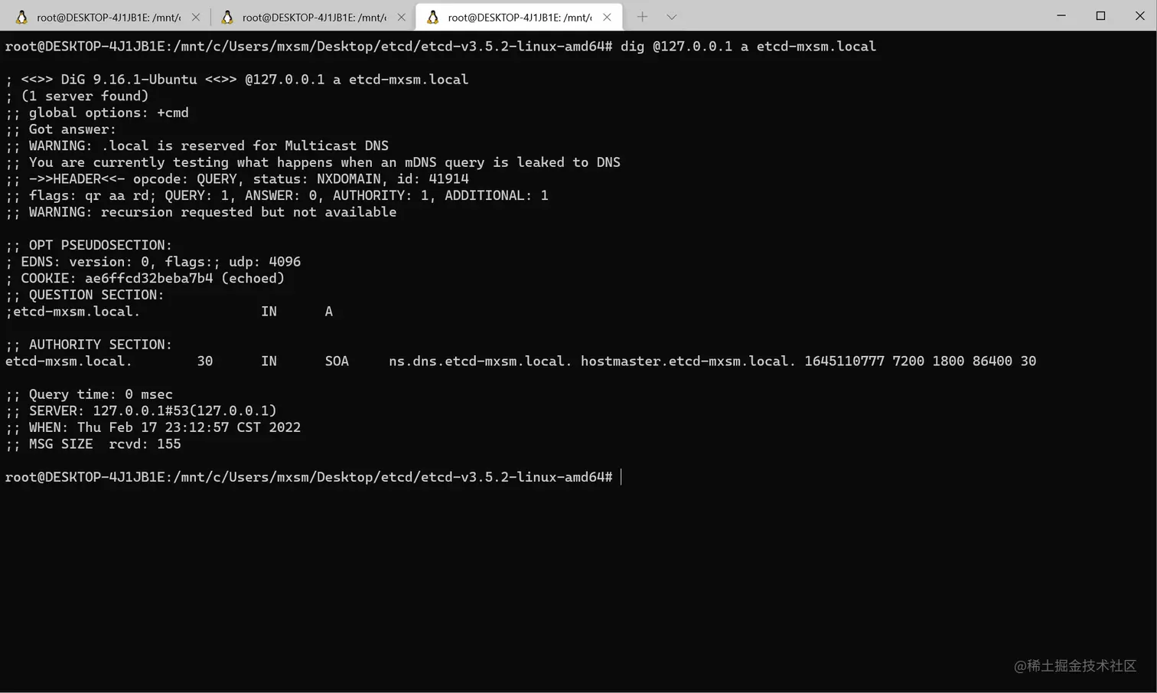Switch to the second root@DESKTOP-4J1JB1E tab
This screenshot has width=1157, height=693.
(x=314, y=16)
